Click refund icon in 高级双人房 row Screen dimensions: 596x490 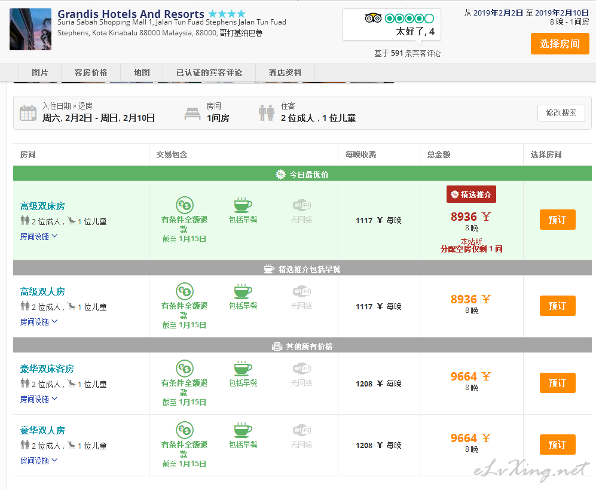[185, 291]
